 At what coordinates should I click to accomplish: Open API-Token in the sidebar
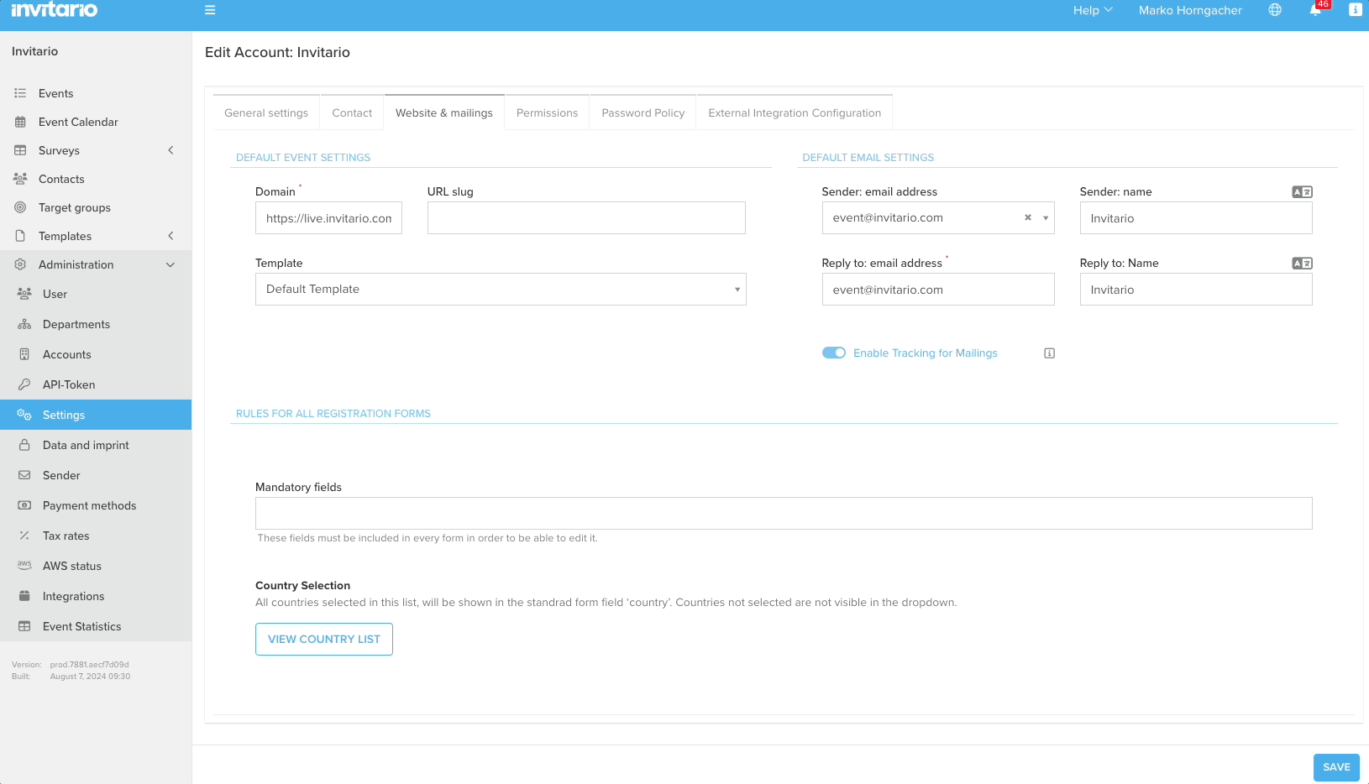click(69, 384)
